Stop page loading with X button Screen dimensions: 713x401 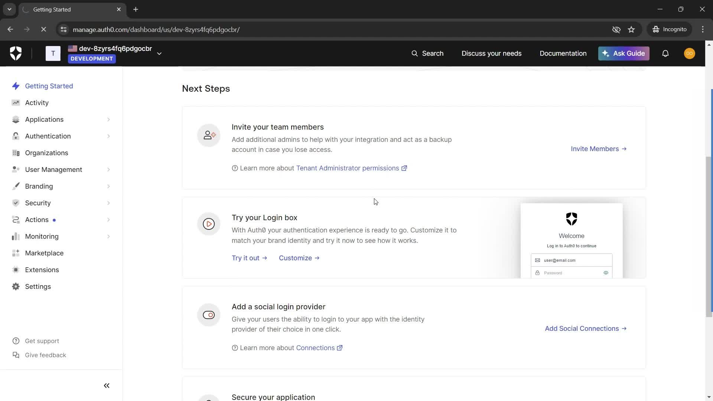pyautogui.click(x=43, y=29)
